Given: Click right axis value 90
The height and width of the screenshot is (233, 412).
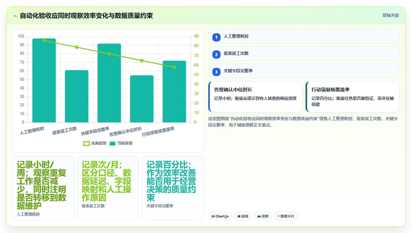Looking at the screenshot, I should (x=196, y=36).
